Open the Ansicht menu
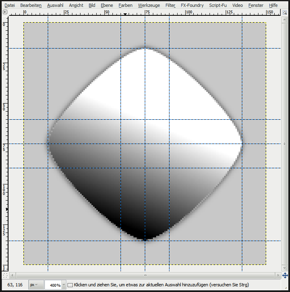Screen dimensions: 290x292 click(76, 5)
